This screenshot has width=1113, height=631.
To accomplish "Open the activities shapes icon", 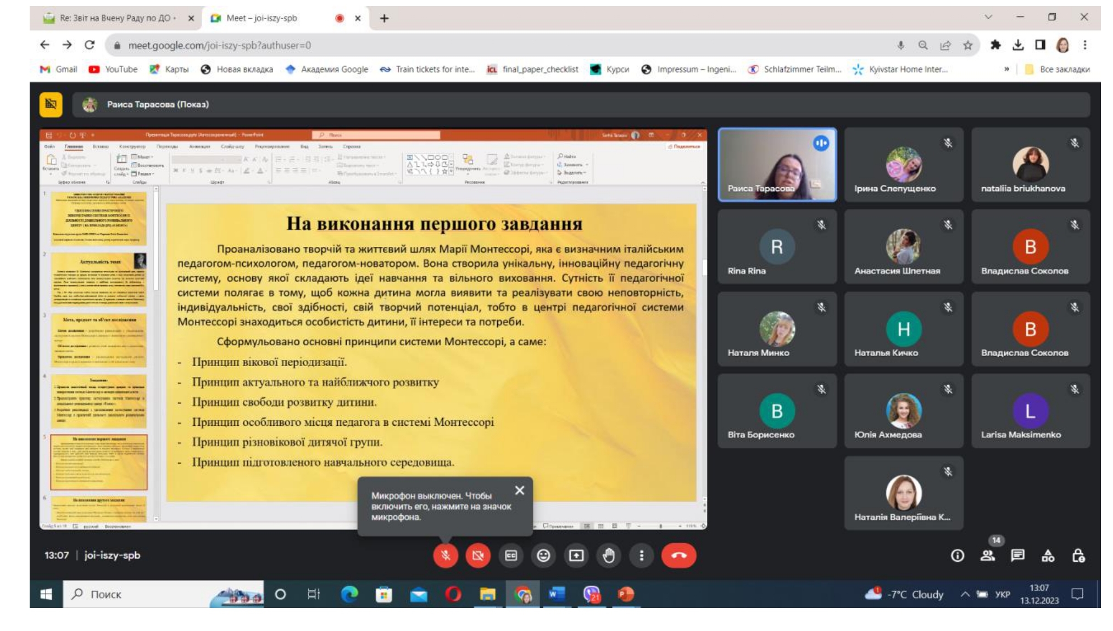I will (x=1048, y=556).
